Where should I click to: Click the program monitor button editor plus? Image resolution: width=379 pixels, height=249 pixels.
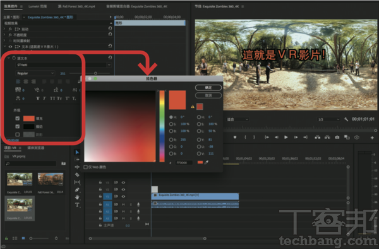click(372, 138)
